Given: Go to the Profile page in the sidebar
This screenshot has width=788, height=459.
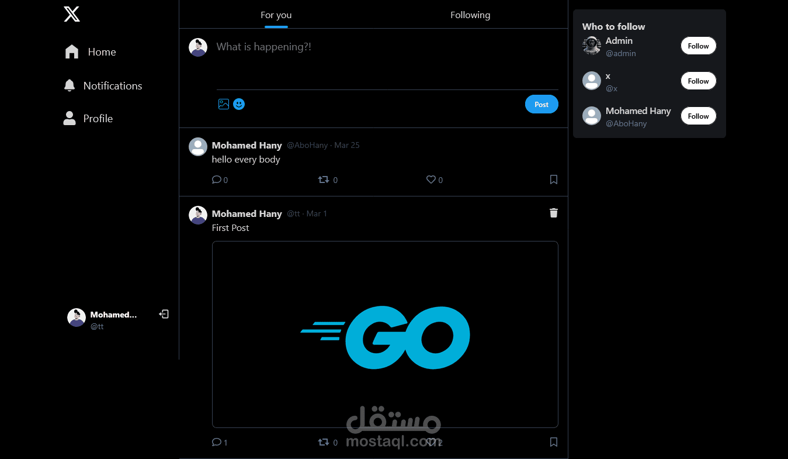Looking at the screenshot, I should click(x=88, y=119).
